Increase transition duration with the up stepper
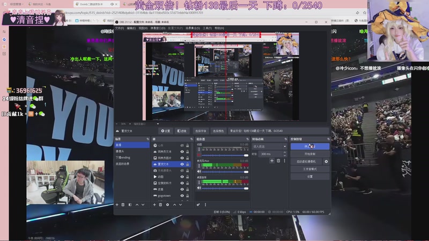 pos(285,153)
